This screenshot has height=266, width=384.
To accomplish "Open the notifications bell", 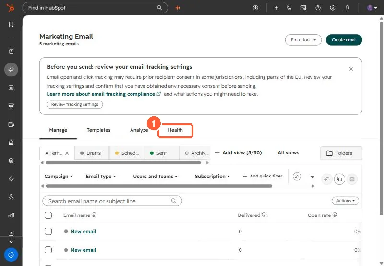I will (347, 8).
